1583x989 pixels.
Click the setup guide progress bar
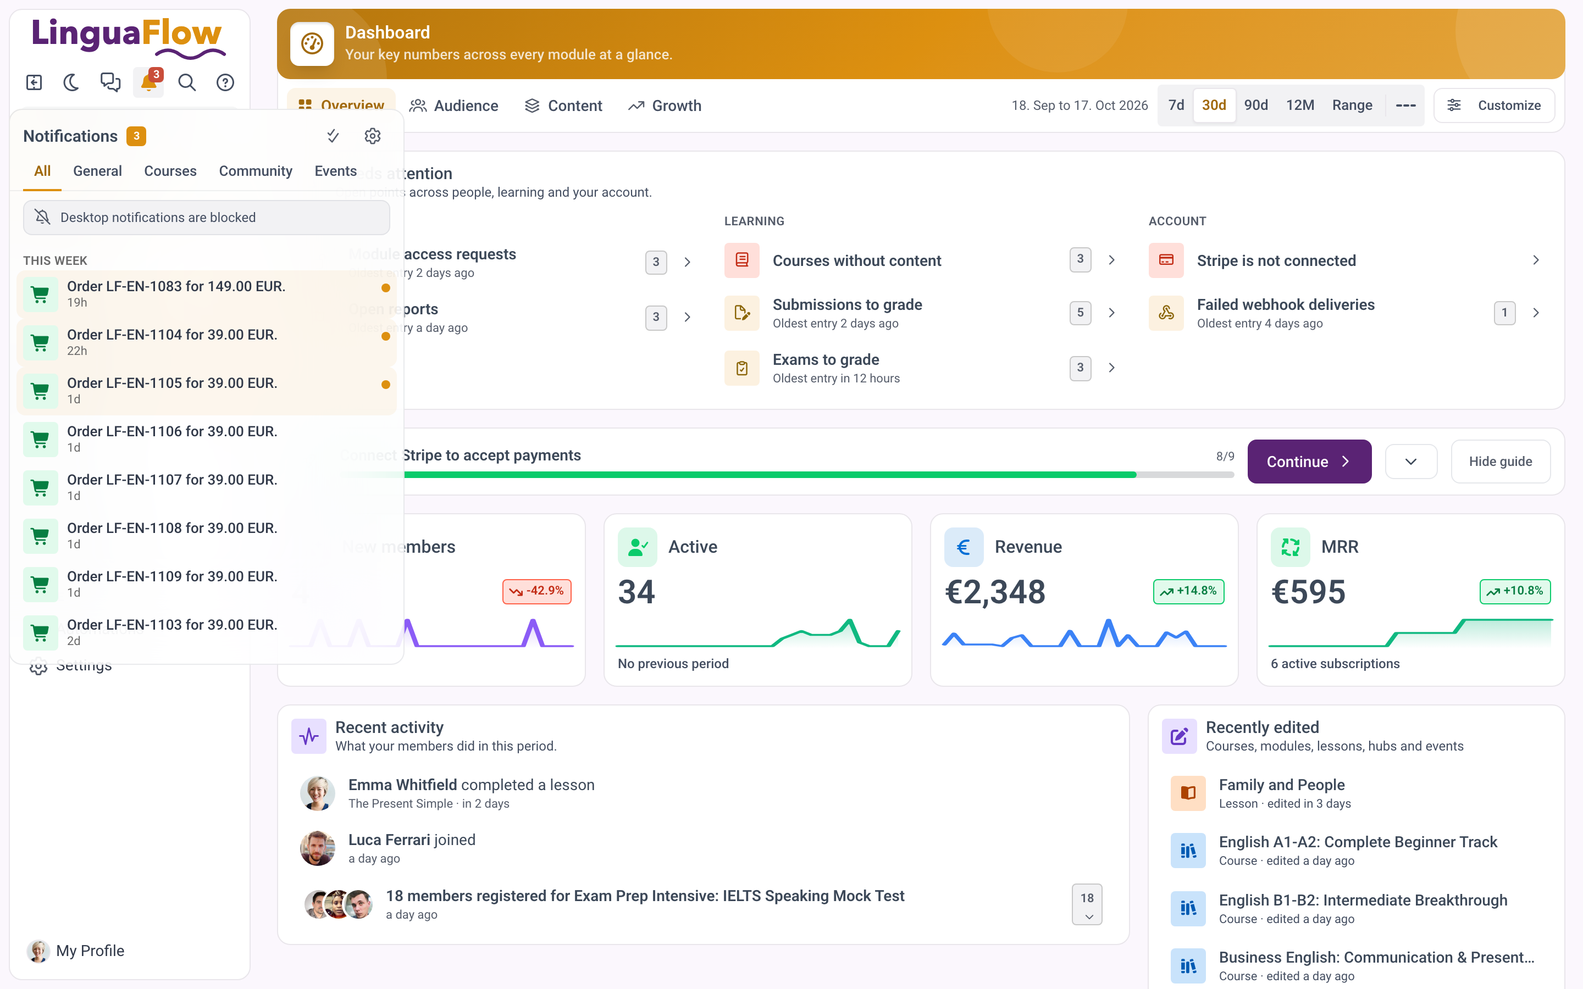[x=787, y=475]
